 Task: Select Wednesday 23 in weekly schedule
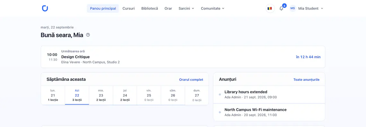coord(101,95)
